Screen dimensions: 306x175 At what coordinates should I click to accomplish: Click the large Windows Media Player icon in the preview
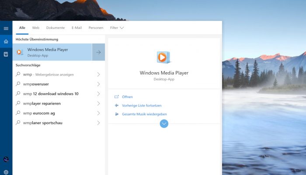(x=164, y=57)
